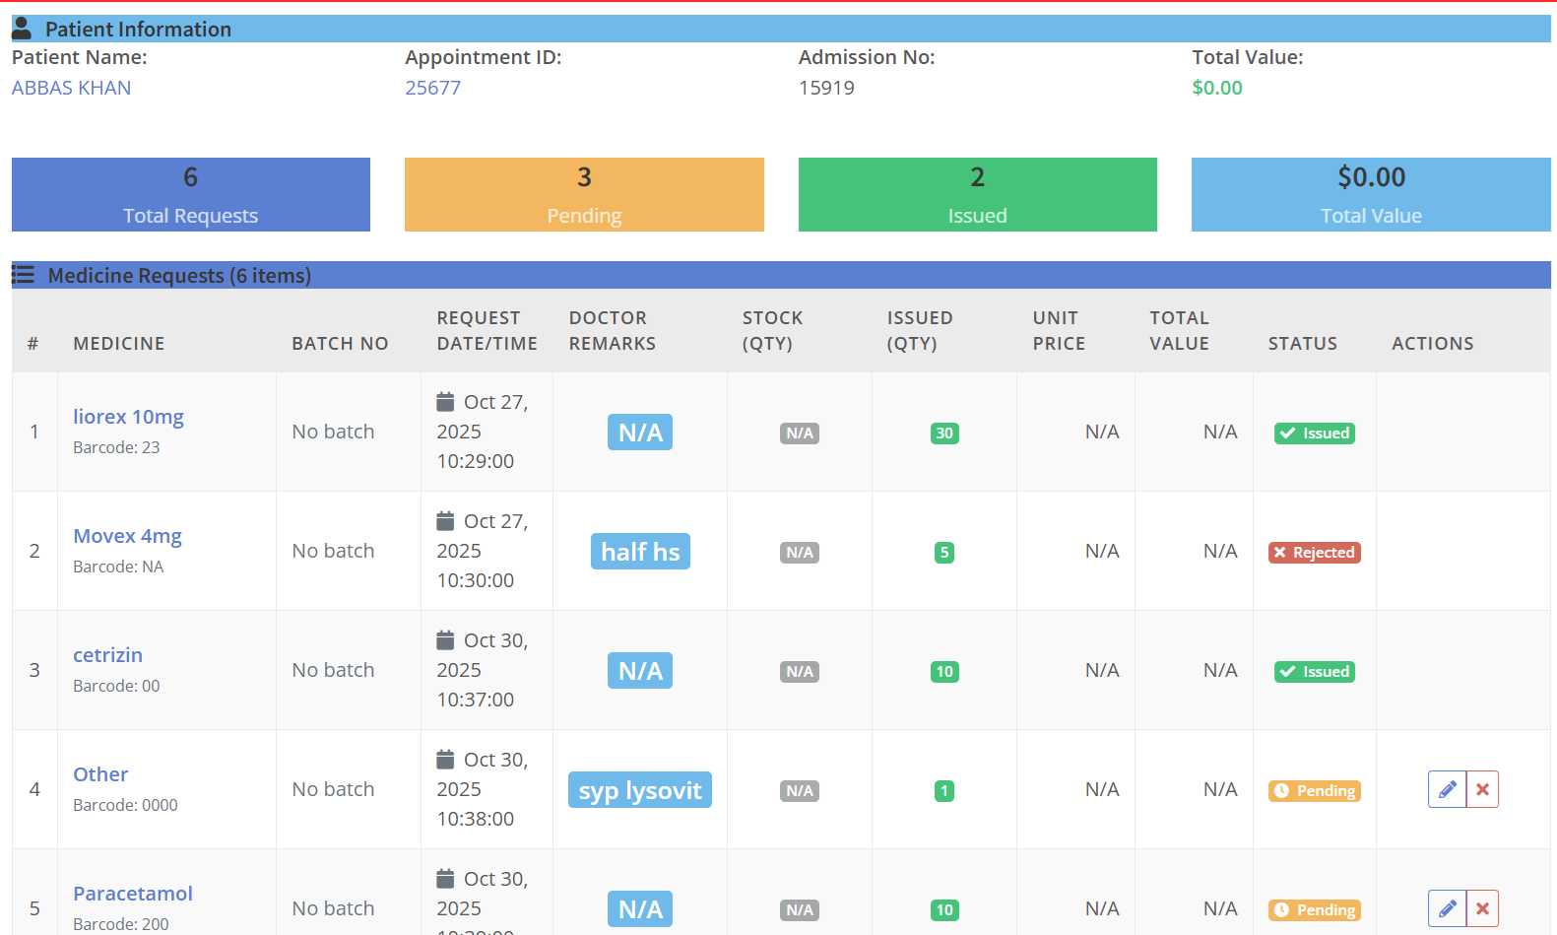Click the Pending status badge for Other row

pos(1315,791)
